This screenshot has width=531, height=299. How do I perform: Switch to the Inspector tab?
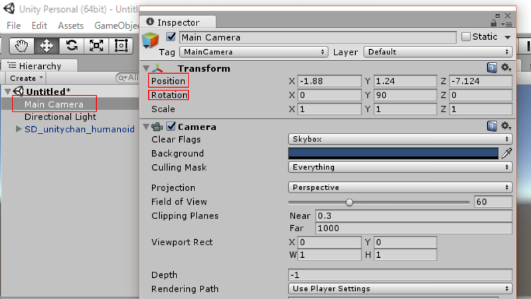[x=178, y=23]
